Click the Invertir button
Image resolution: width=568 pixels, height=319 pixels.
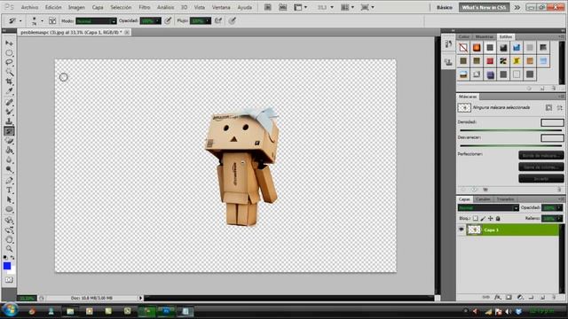tap(540, 179)
